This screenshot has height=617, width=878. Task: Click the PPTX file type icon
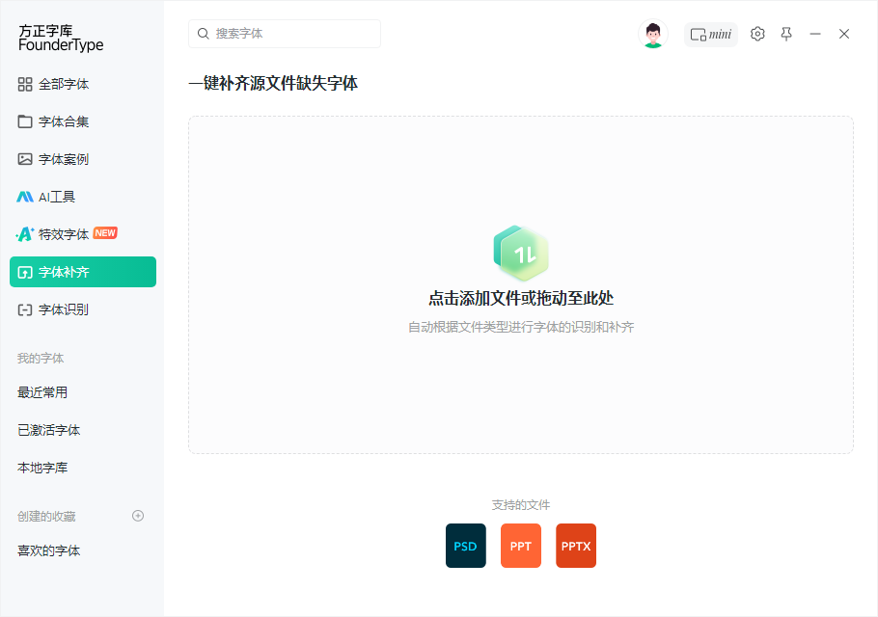[576, 546]
